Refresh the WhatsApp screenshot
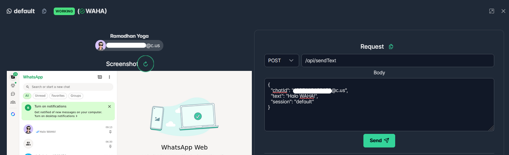 [x=146, y=64]
